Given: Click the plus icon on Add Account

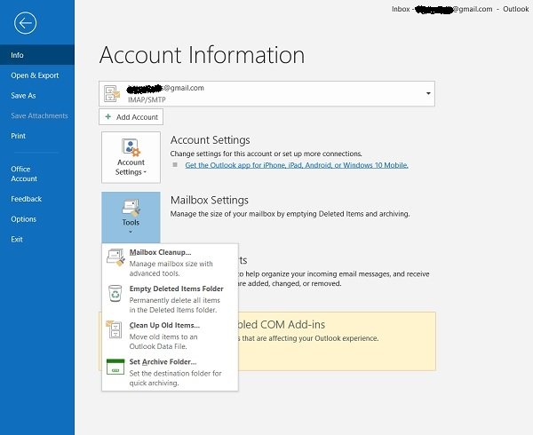Looking at the screenshot, I should (108, 117).
